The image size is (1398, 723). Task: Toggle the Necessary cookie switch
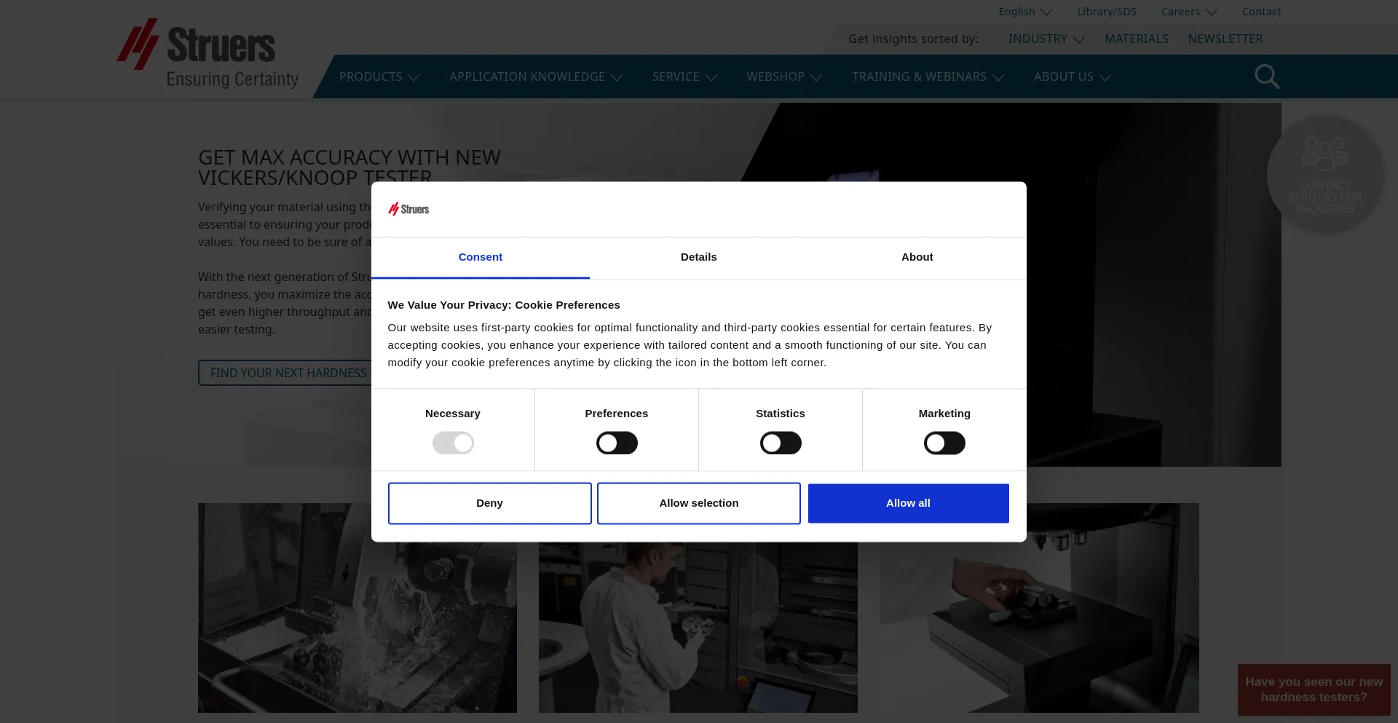pyautogui.click(x=453, y=443)
